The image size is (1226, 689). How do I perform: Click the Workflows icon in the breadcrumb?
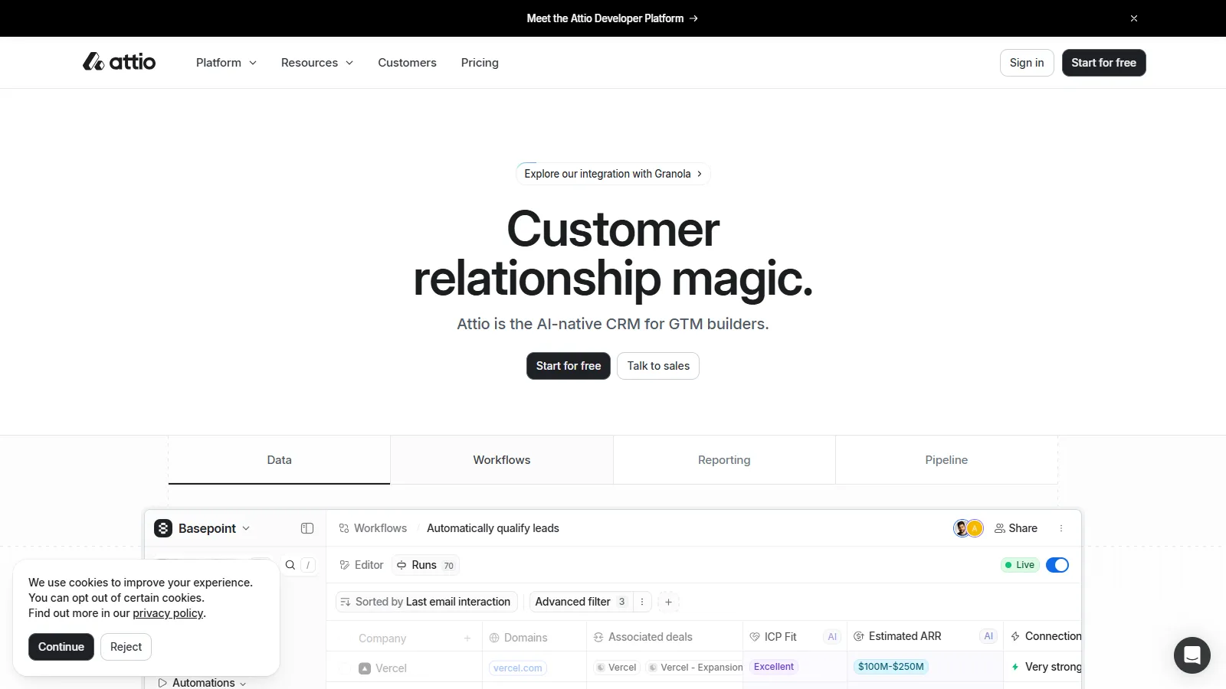pyautogui.click(x=345, y=528)
